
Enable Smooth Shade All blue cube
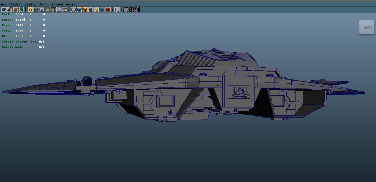point(79,10)
